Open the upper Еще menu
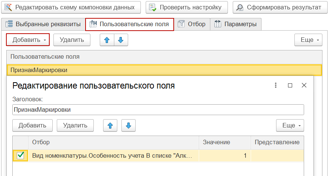Viewport: 331px width, 176px height. [308, 40]
